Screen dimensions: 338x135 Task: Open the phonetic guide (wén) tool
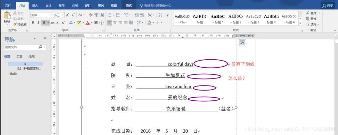[x=96, y=15]
